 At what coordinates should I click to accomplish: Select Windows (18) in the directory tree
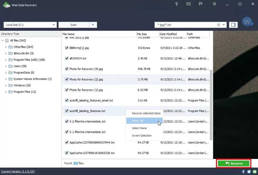pos(22,85)
